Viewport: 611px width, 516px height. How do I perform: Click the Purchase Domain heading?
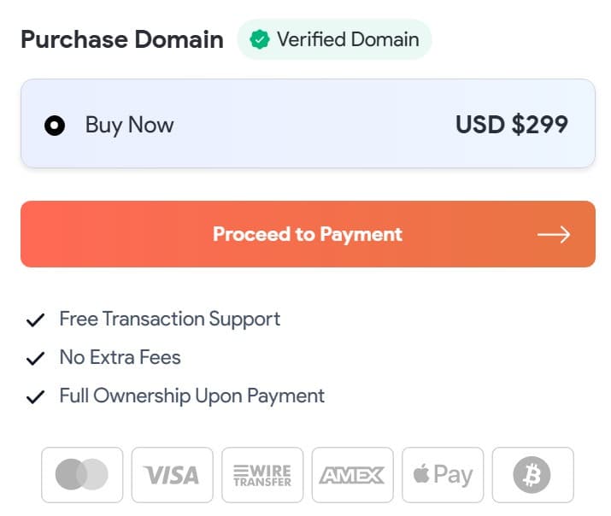pos(122,39)
